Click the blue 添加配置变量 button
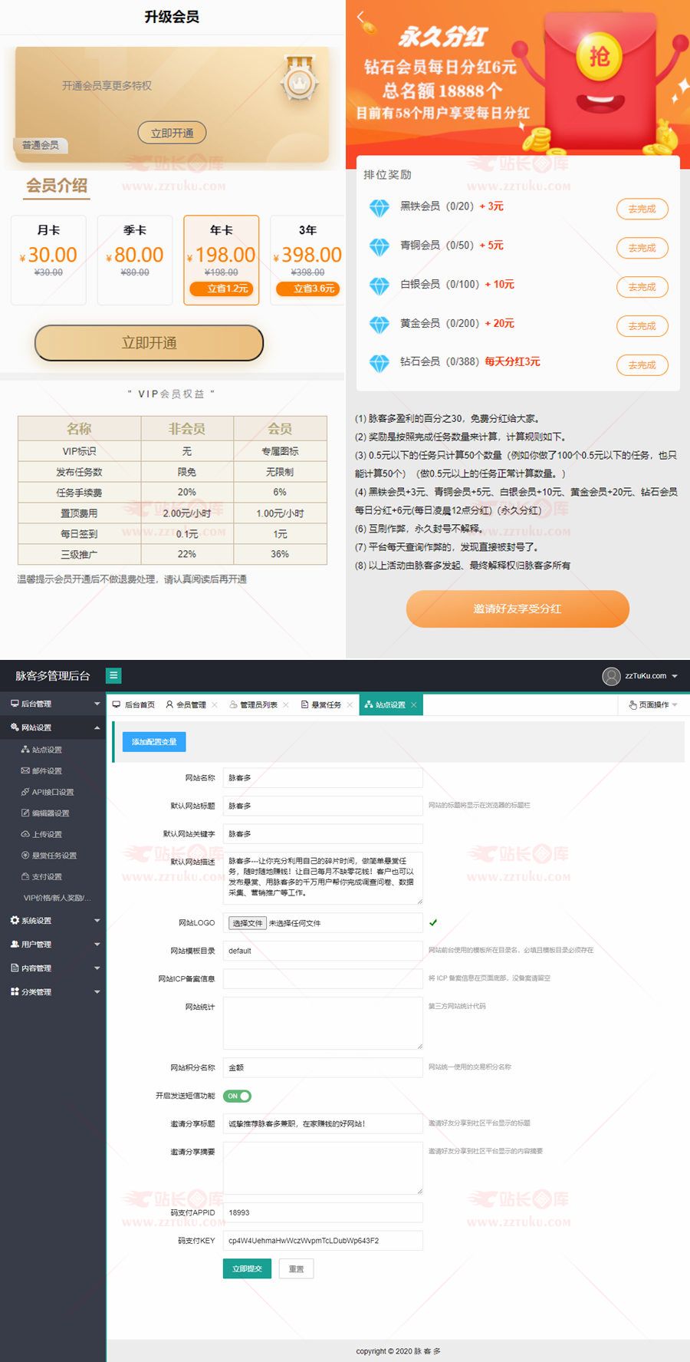 coord(154,742)
